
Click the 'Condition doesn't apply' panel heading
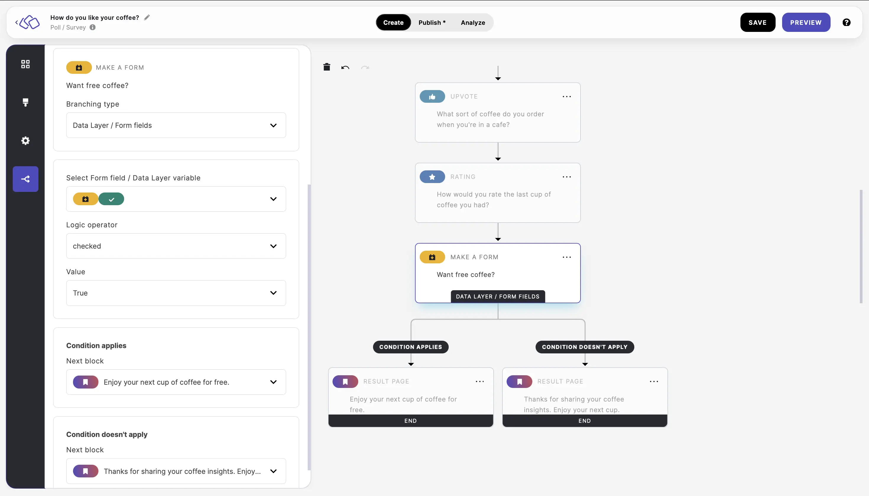[107, 434]
